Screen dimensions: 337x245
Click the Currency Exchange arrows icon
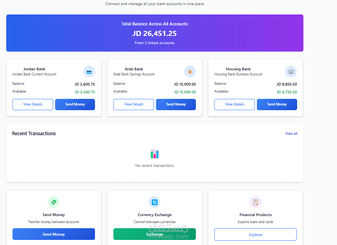coord(154,202)
